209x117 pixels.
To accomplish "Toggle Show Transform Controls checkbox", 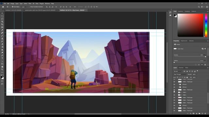I will point(29,7).
